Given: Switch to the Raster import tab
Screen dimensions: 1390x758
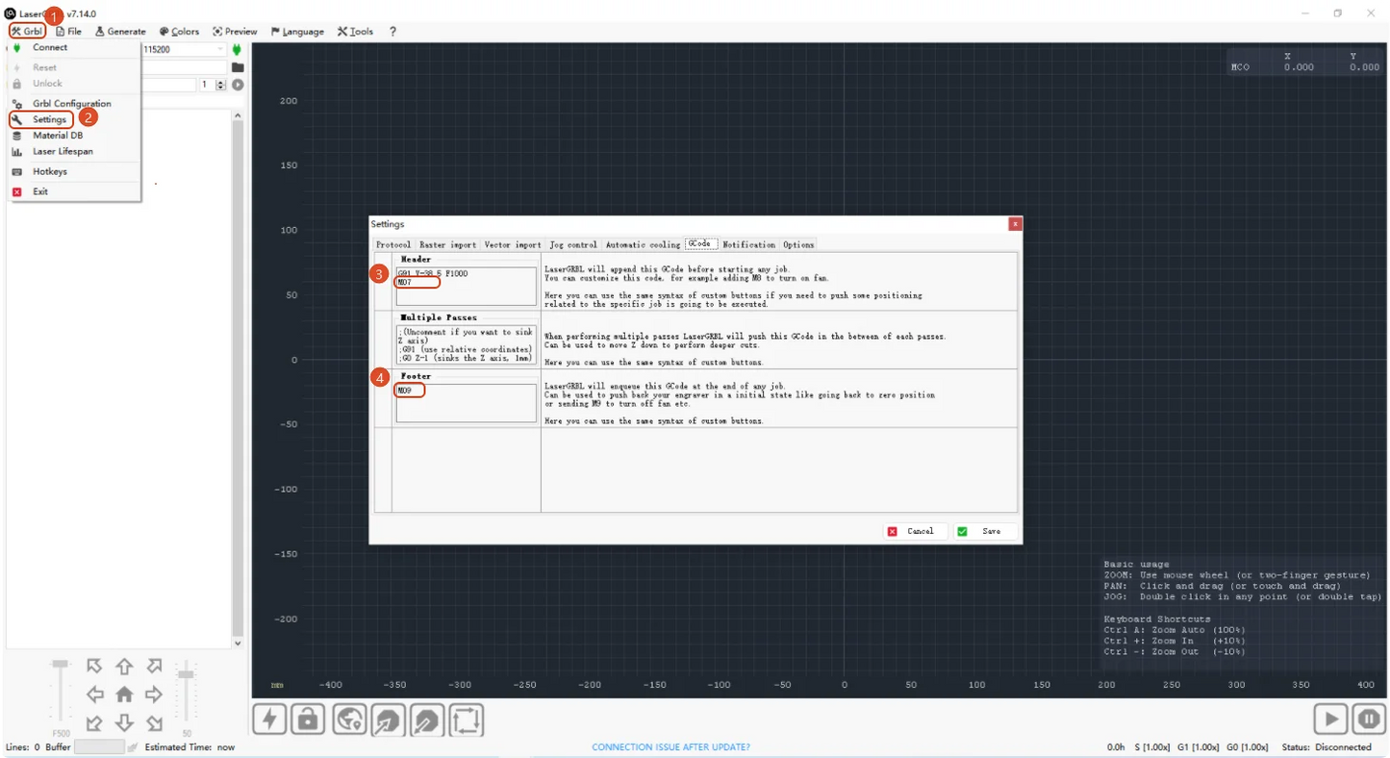Looking at the screenshot, I should [447, 244].
